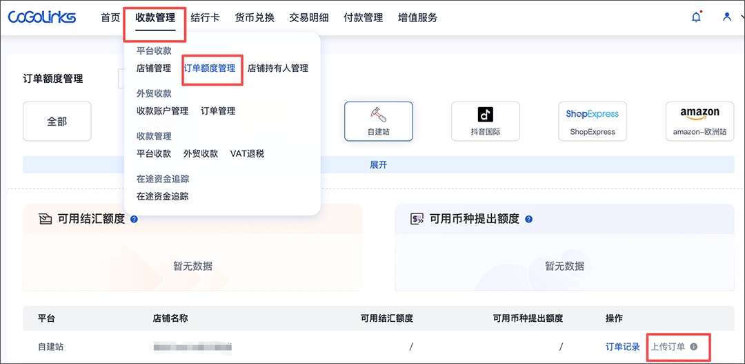The image size is (745, 364).
Task: Click 上传订单 in the 操作 column
Action: tap(668, 347)
